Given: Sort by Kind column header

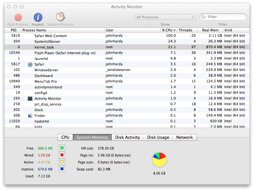Looking at the screenshot, I should 236,30.
